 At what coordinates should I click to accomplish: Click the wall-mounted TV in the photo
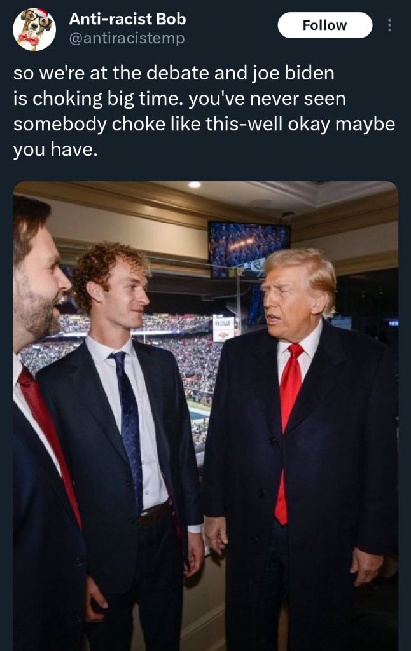(x=249, y=249)
